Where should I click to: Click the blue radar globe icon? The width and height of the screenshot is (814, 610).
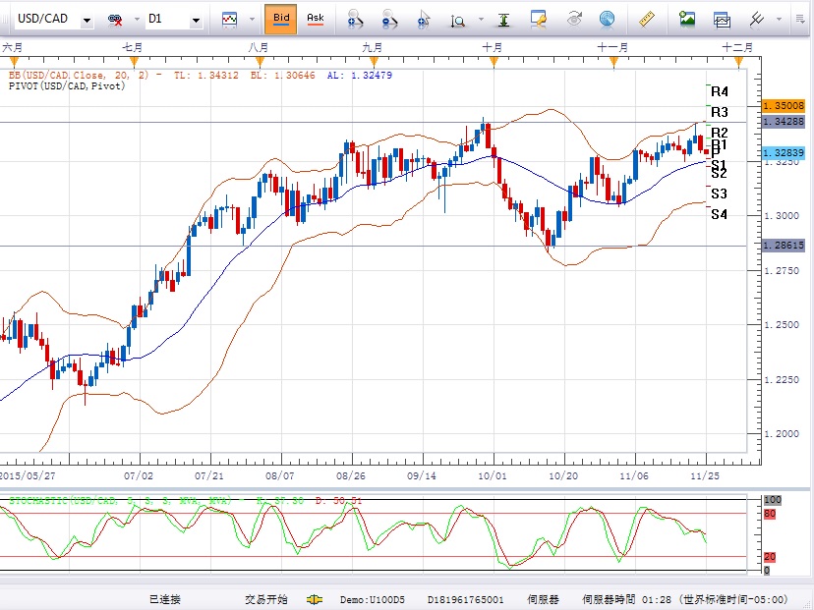point(607,20)
